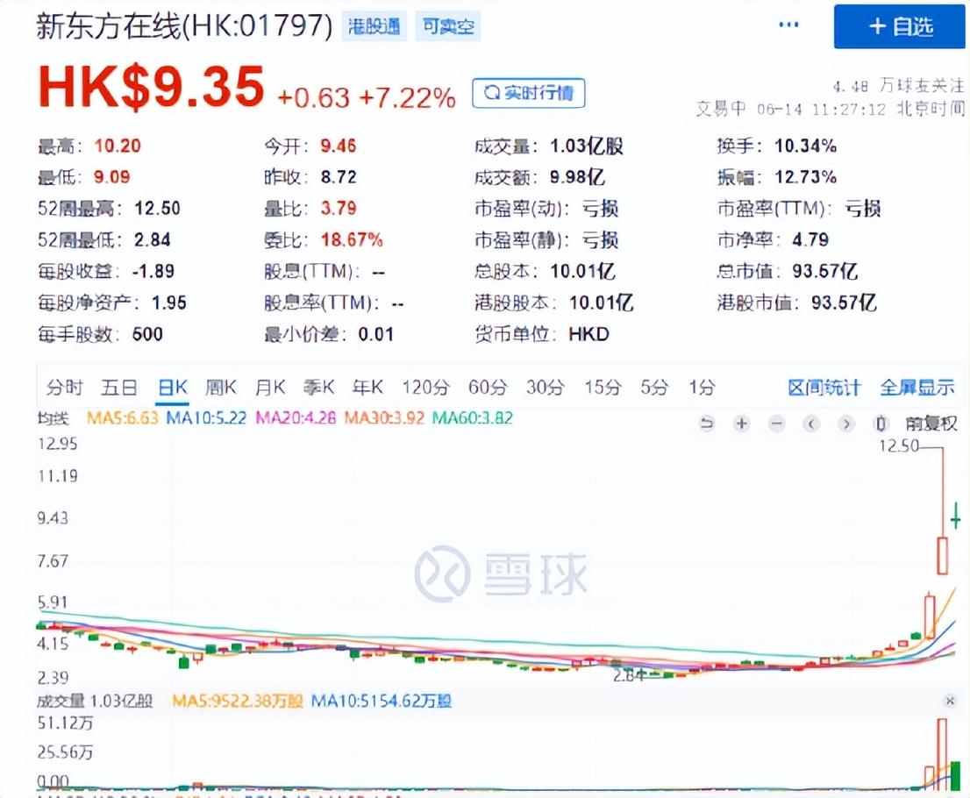Click the 成交额 value 9.98亿

tap(577, 177)
